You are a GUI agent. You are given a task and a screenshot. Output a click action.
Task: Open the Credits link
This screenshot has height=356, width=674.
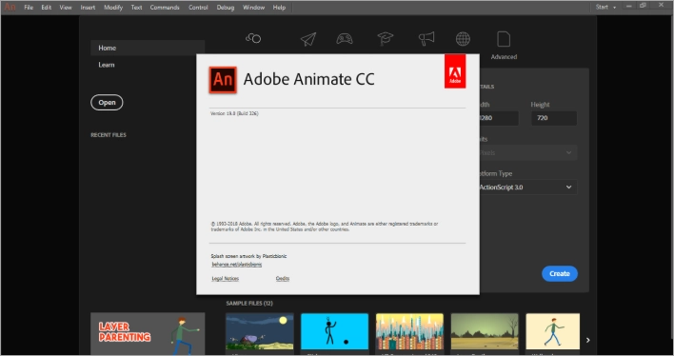point(283,279)
